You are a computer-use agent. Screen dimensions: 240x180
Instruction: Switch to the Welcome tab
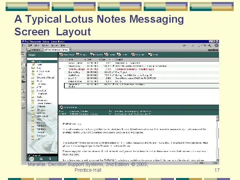pyautogui.click(x=34, y=50)
